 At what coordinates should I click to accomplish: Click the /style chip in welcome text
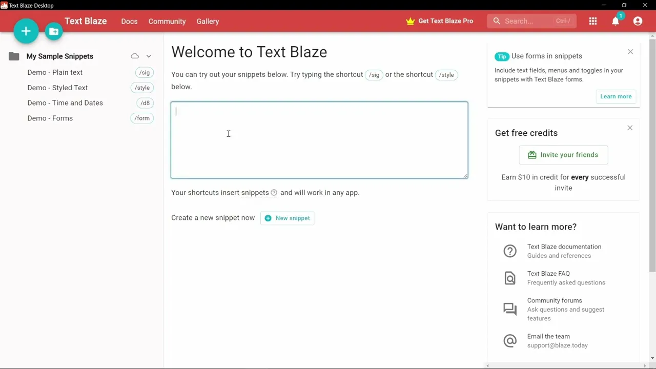(446, 75)
